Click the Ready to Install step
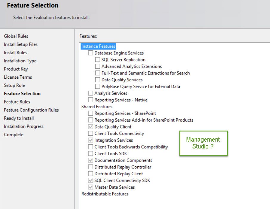Viewport: 270px width, 209px height. tap(19, 118)
